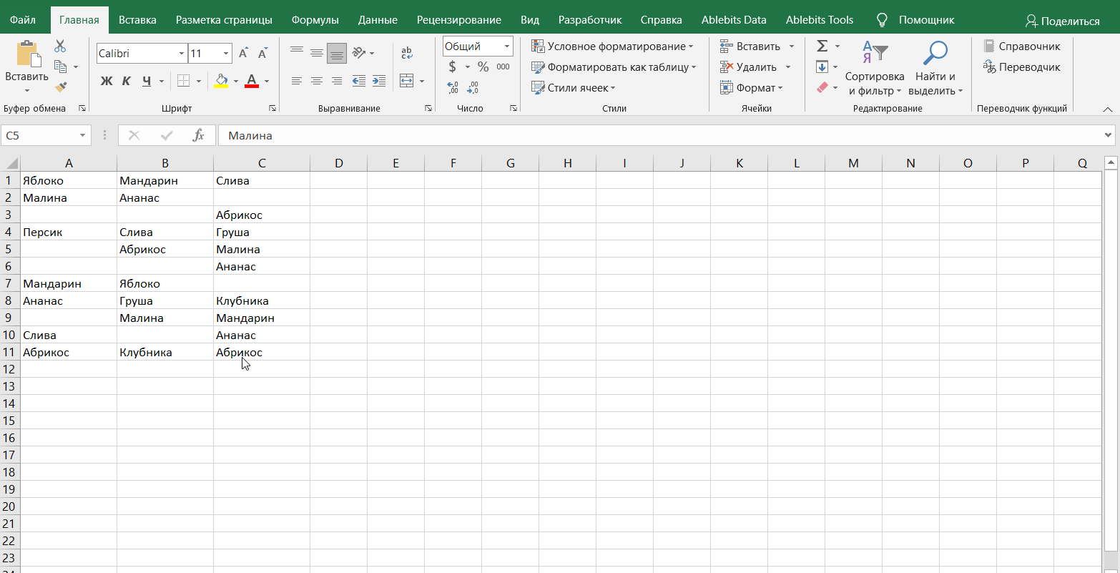Screen dimensions: 1120x573
Task: Click the Increase Indent icon
Action: pyautogui.click(x=379, y=81)
